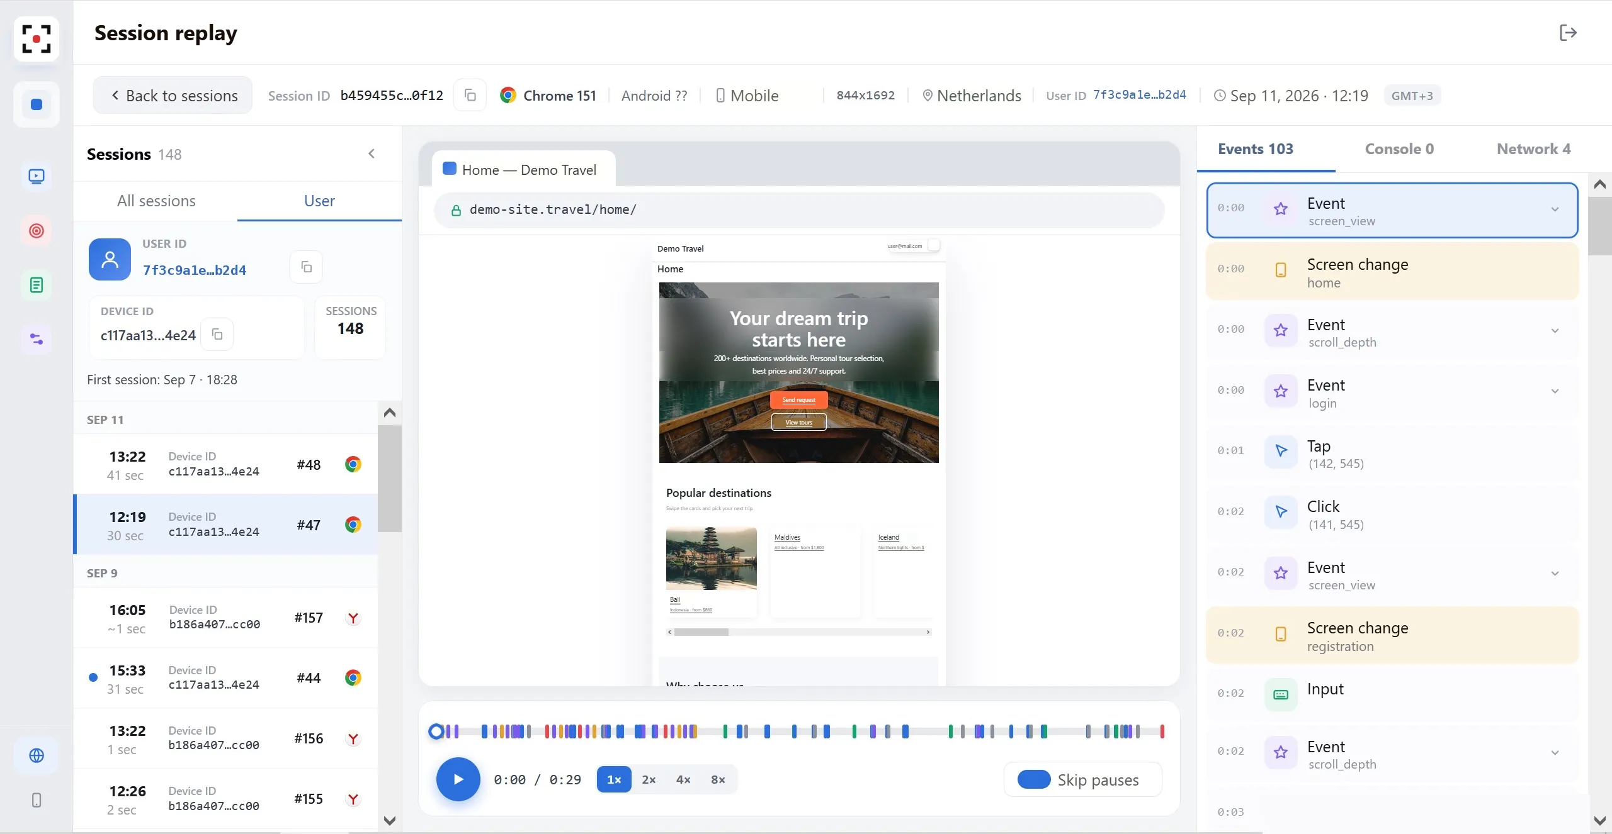1612x834 pixels.
Task: Expand the scroll_depth event at 0:02
Action: (x=1555, y=753)
